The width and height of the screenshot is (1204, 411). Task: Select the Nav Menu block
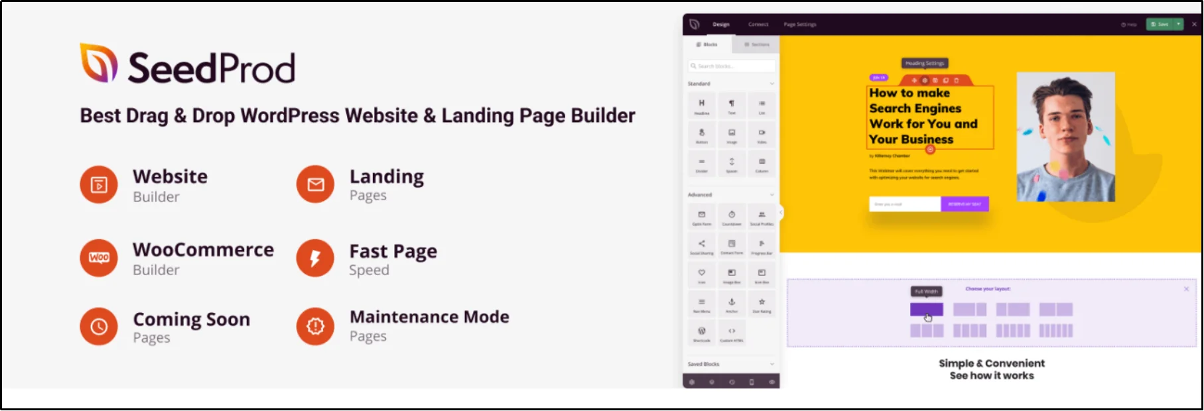point(702,305)
